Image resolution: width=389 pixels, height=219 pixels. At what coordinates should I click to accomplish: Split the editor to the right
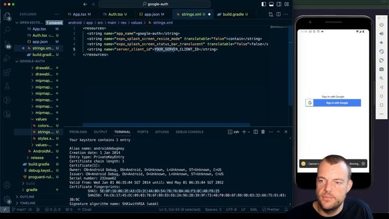[278, 15]
